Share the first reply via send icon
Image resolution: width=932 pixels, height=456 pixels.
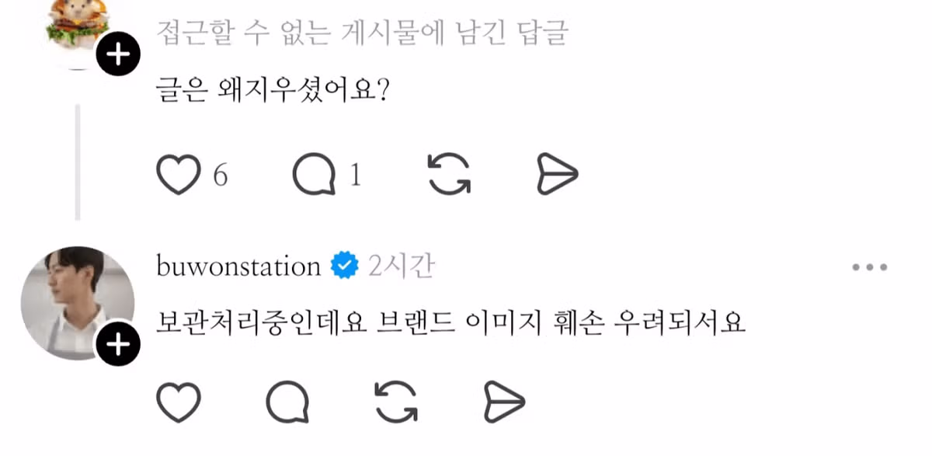click(556, 174)
